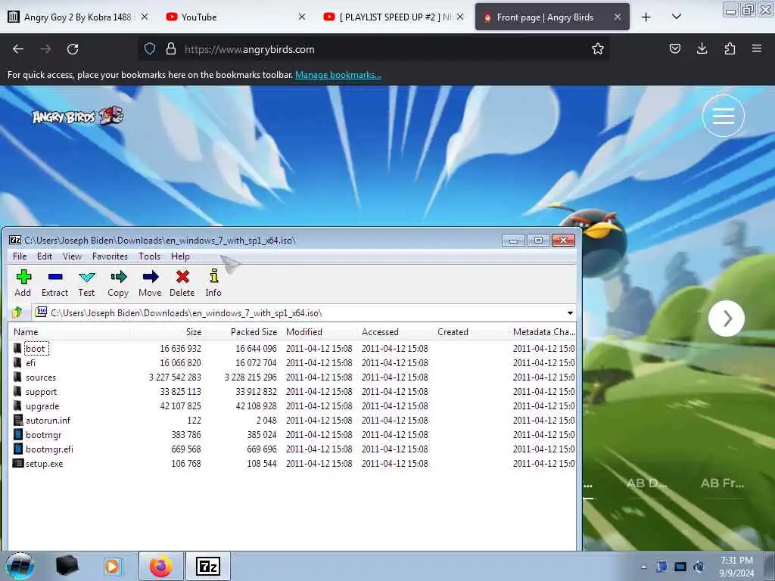Open the Save to Pocket icon
Image resolution: width=775 pixels, height=581 pixels.
pos(674,48)
